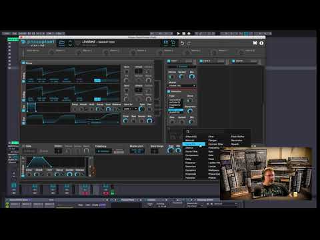This screenshot has height=240, width=320.
Task: Choose Formant Filter from the effects menu
Action: click(x=215, y=144)
